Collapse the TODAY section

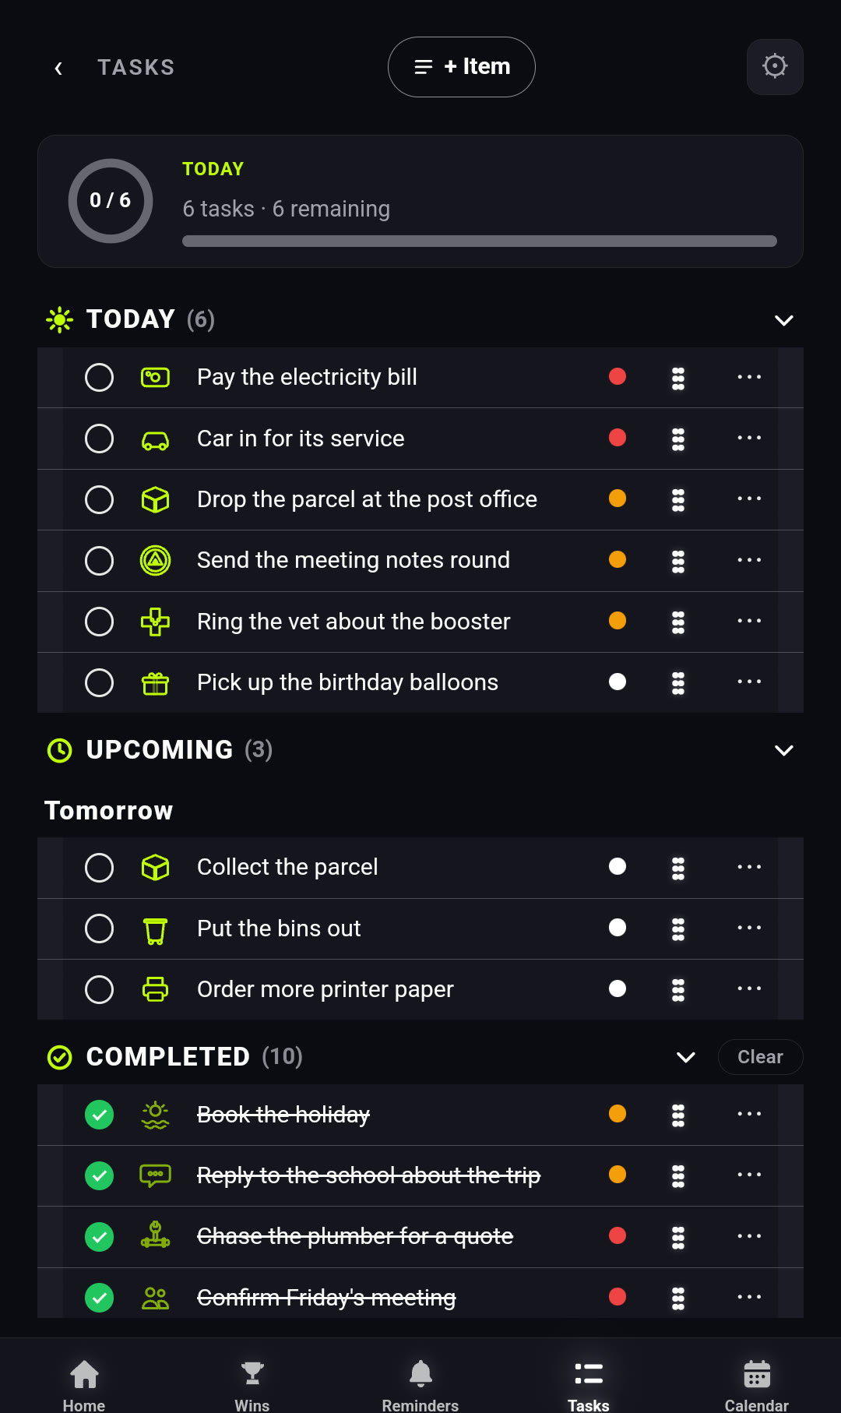tap(784, 320)
